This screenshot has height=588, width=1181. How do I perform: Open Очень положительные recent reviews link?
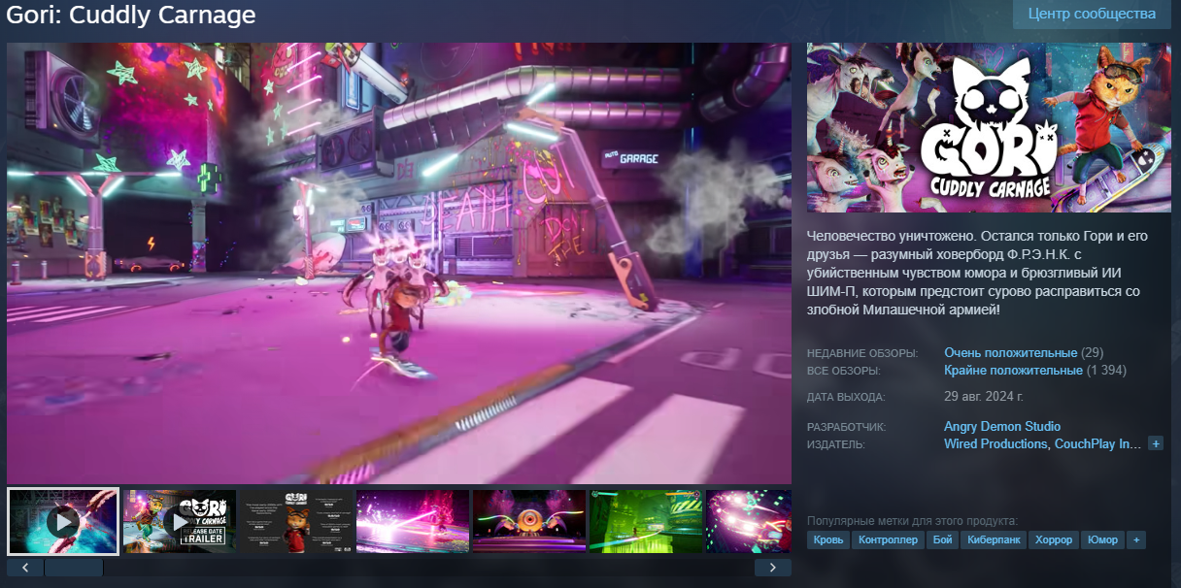tap(1010, 352)
